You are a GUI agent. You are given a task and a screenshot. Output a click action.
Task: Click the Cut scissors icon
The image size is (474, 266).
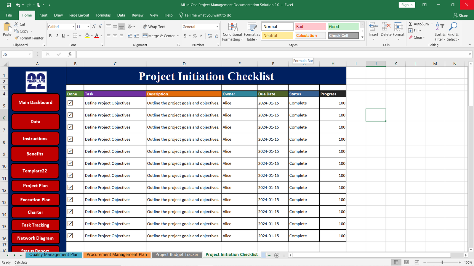coord(17,24)
